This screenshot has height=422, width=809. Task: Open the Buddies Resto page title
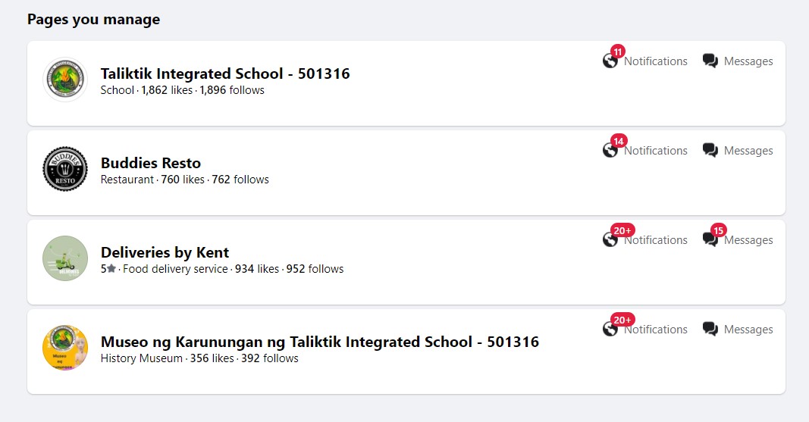tap(151, 163)
